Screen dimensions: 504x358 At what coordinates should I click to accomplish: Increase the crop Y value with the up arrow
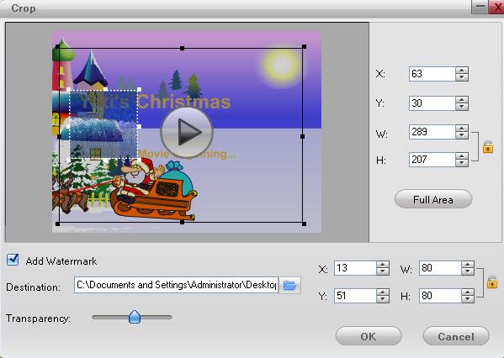(x=462, y=100)
